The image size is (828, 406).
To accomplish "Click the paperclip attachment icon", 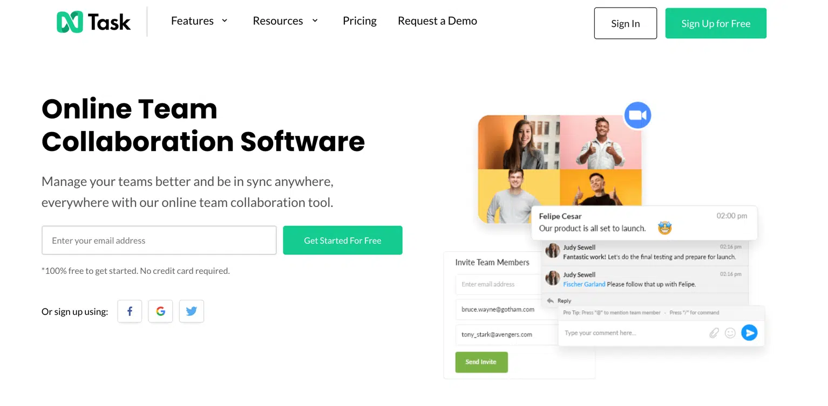I will point(714,333).
